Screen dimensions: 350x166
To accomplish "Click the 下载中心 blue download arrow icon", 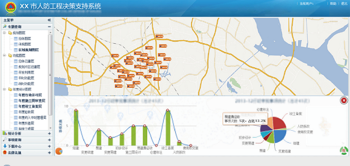I will [5, 146].
